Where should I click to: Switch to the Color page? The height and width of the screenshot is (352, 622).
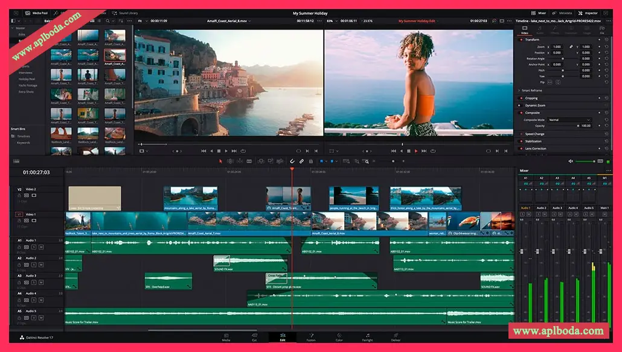point(339,337)
